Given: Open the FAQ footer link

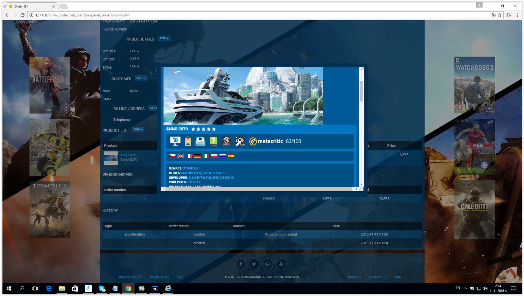Looking at the screenshot, I should coord(179,277).
